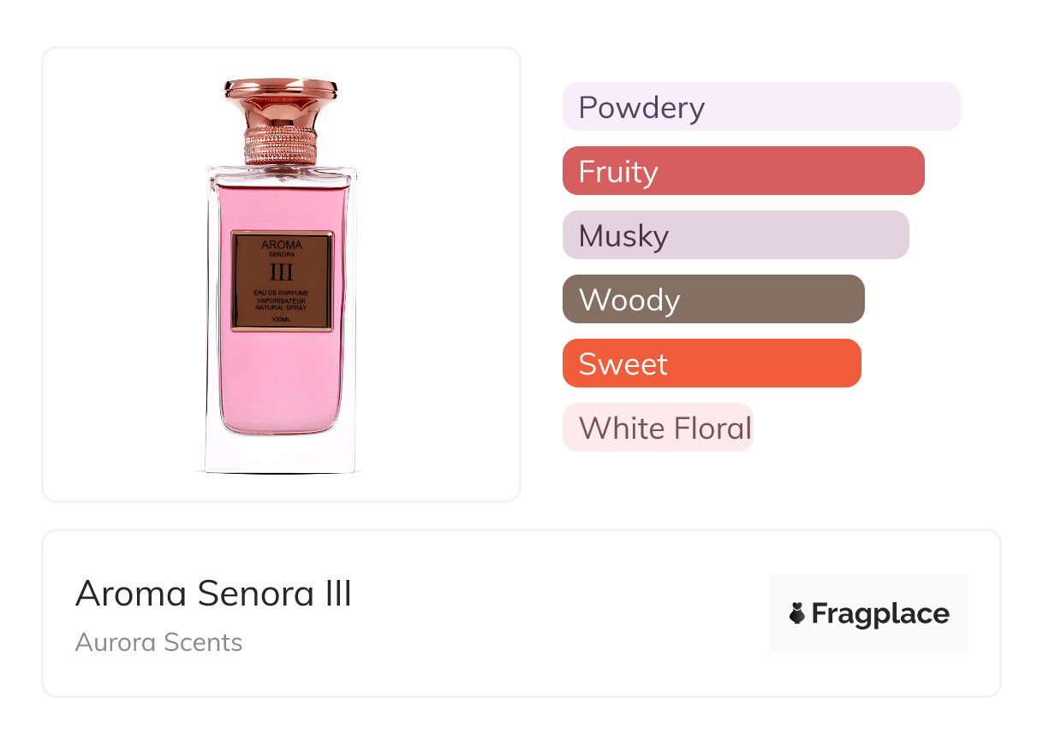Click the White Floral accord bar
Viewport: 1043px width, 739px height.
point(658,428)
